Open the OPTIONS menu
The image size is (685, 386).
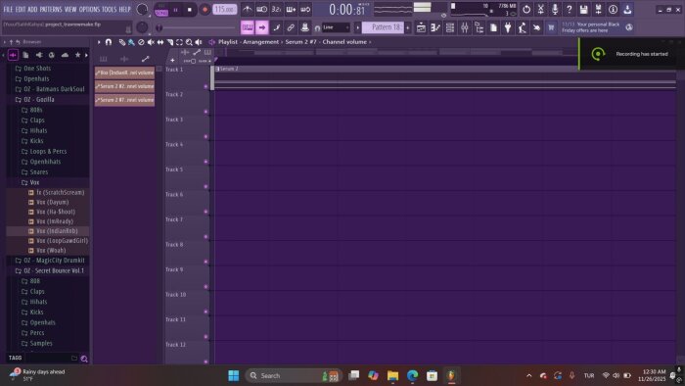click(x=90, y=9)
